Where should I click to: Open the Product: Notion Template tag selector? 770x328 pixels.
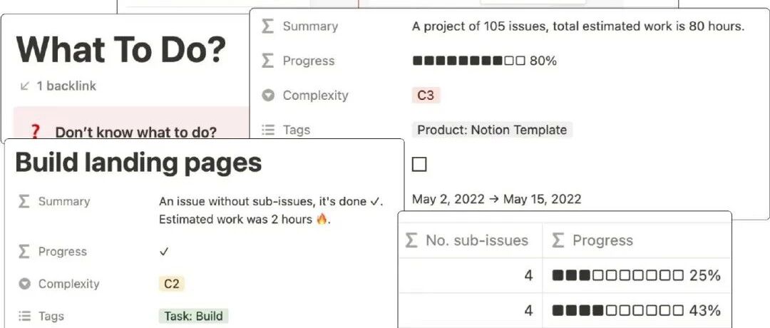492,130
